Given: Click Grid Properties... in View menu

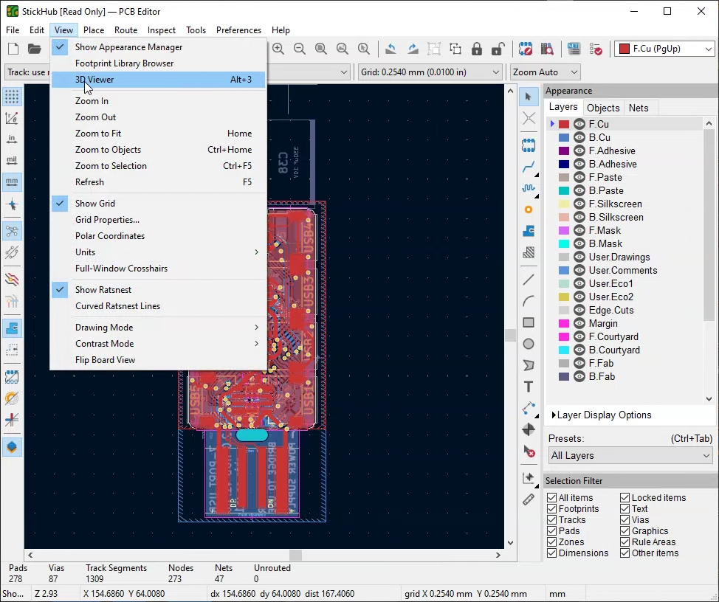Looking at the screenshot, I should 107,220.
